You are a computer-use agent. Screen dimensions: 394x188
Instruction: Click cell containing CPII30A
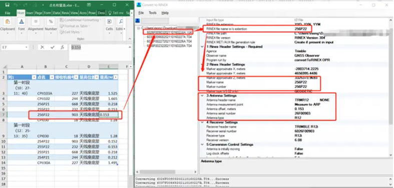click(x=46, y=162)
